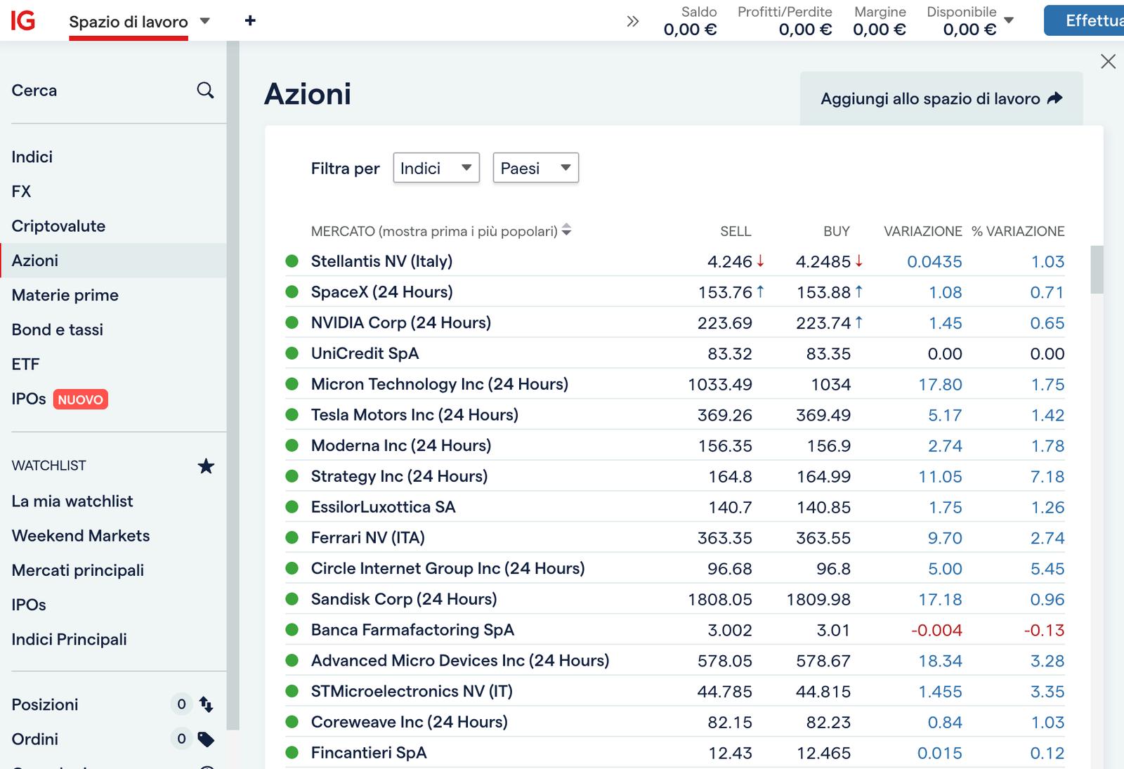Click the Cerca search field
The image size is (1124, 769).
(x=112, y=90)
